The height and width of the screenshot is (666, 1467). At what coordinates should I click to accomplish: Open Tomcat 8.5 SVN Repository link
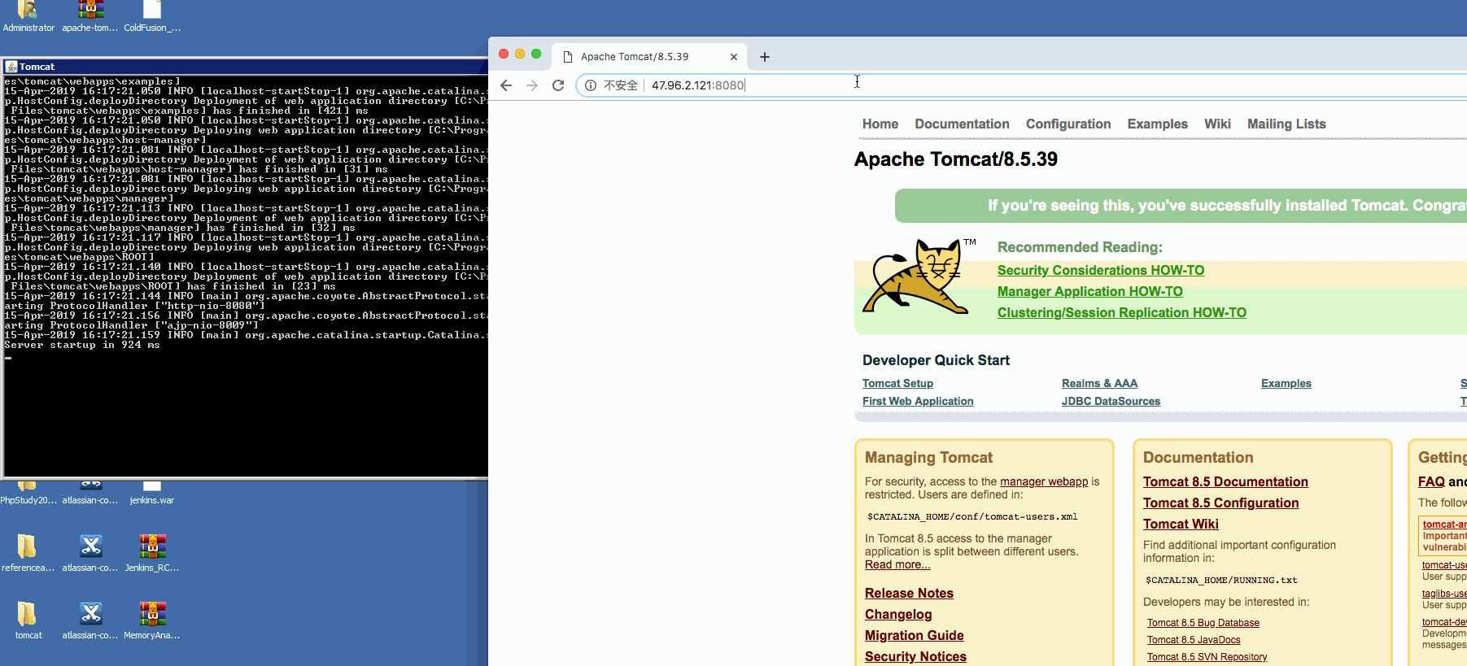point(1207,657)
